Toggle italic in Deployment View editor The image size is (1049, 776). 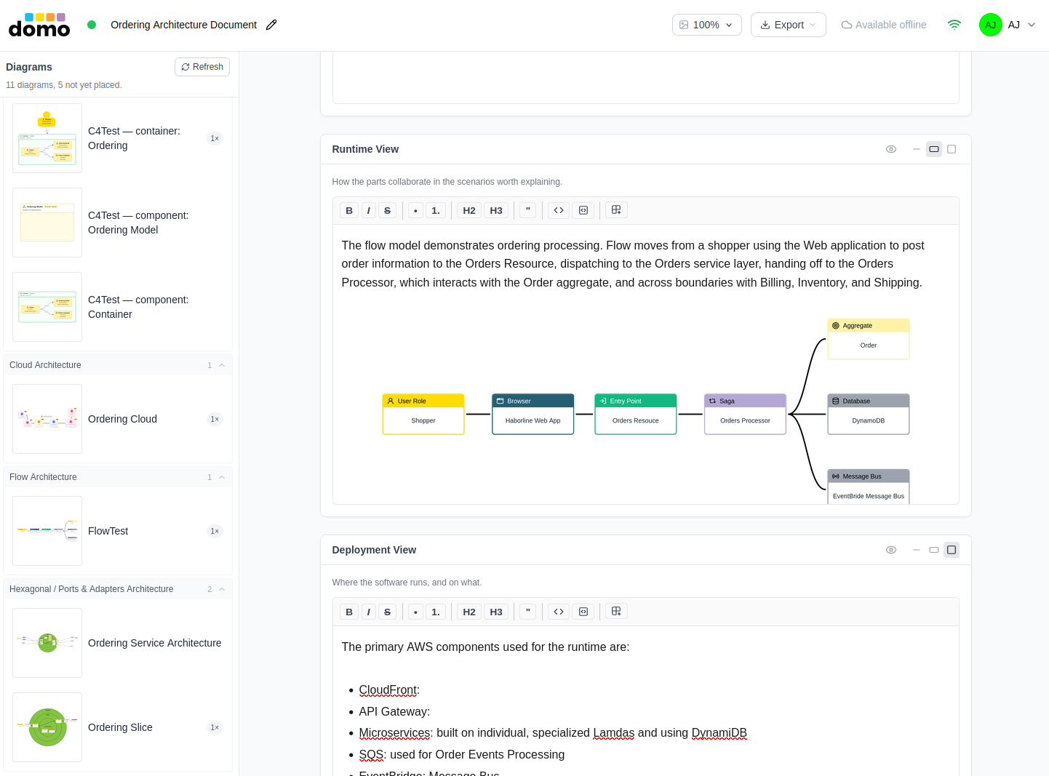pyautogui.click(x=369, y=612)
